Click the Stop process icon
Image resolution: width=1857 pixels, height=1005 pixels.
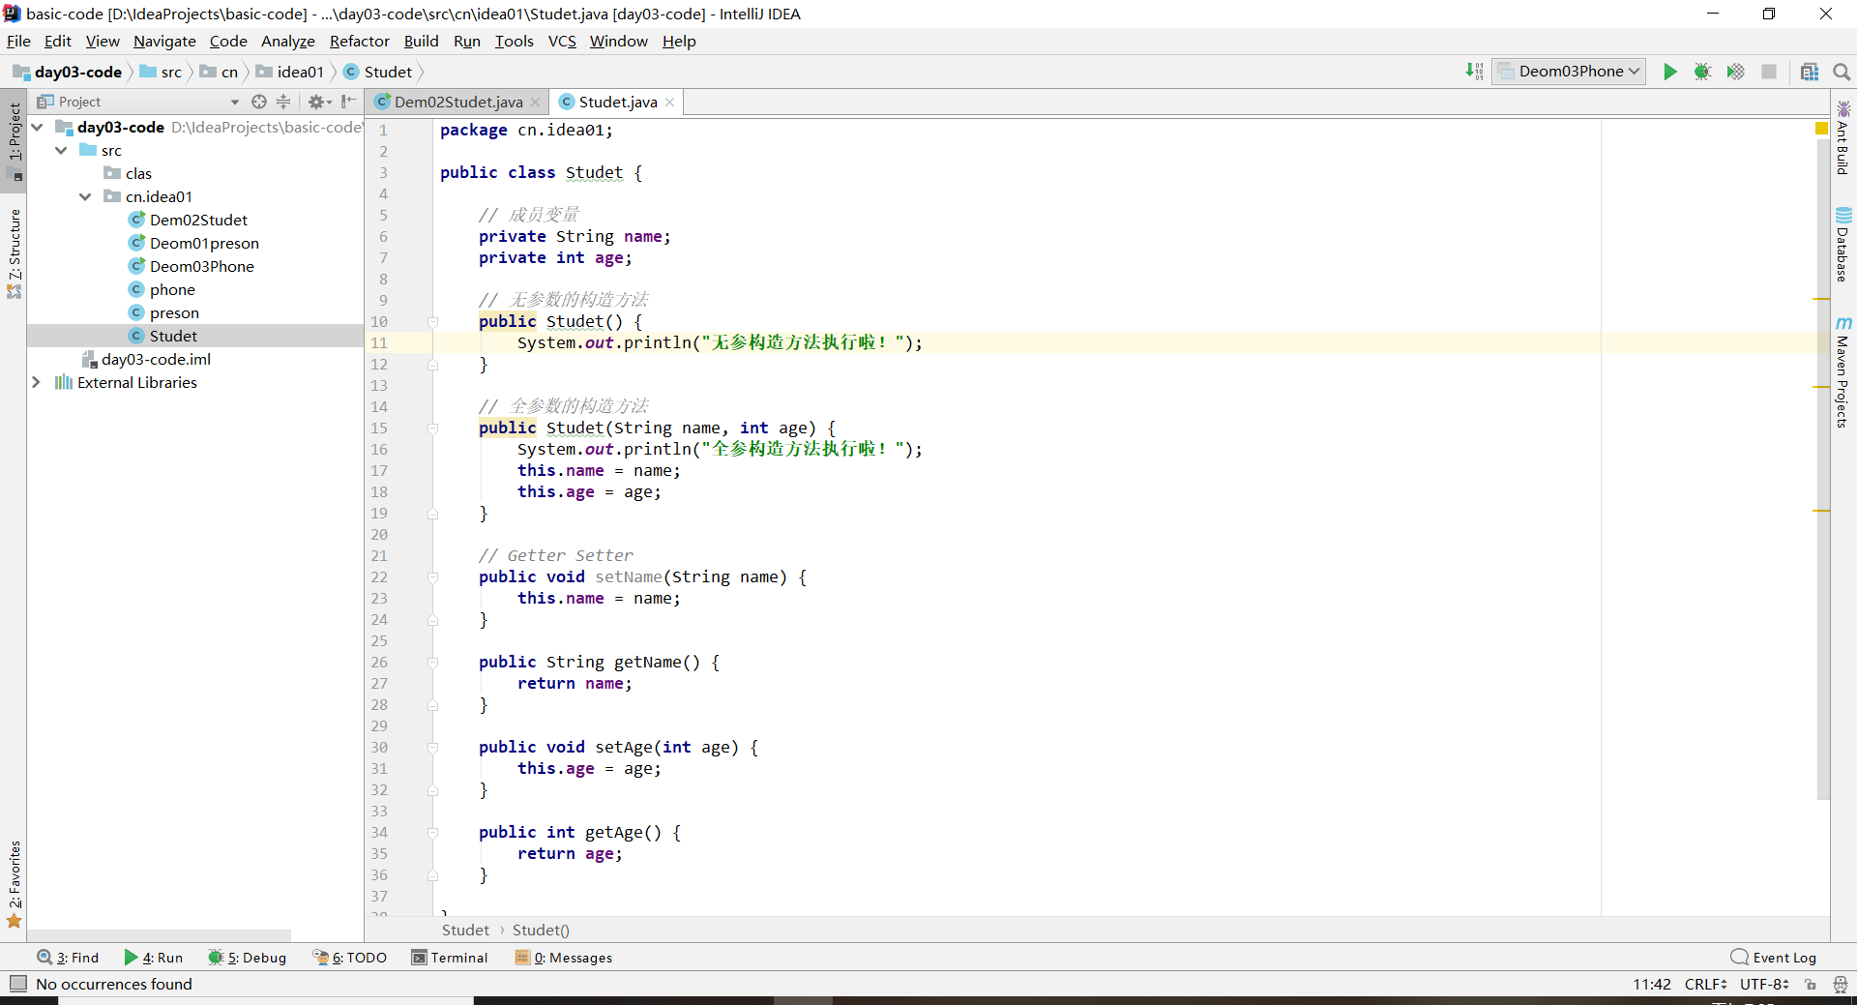point(1769,72)
